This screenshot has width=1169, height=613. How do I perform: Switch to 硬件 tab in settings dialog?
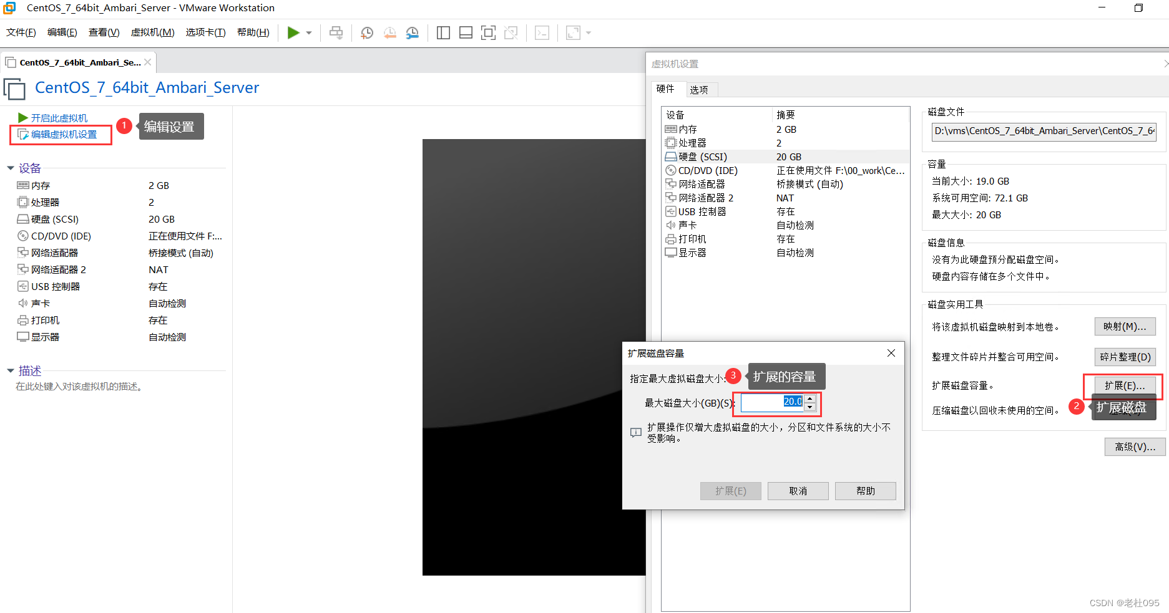(x=665, y=89)
